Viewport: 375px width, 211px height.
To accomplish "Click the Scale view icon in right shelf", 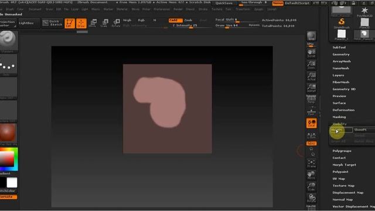I will tap(311, 186).
